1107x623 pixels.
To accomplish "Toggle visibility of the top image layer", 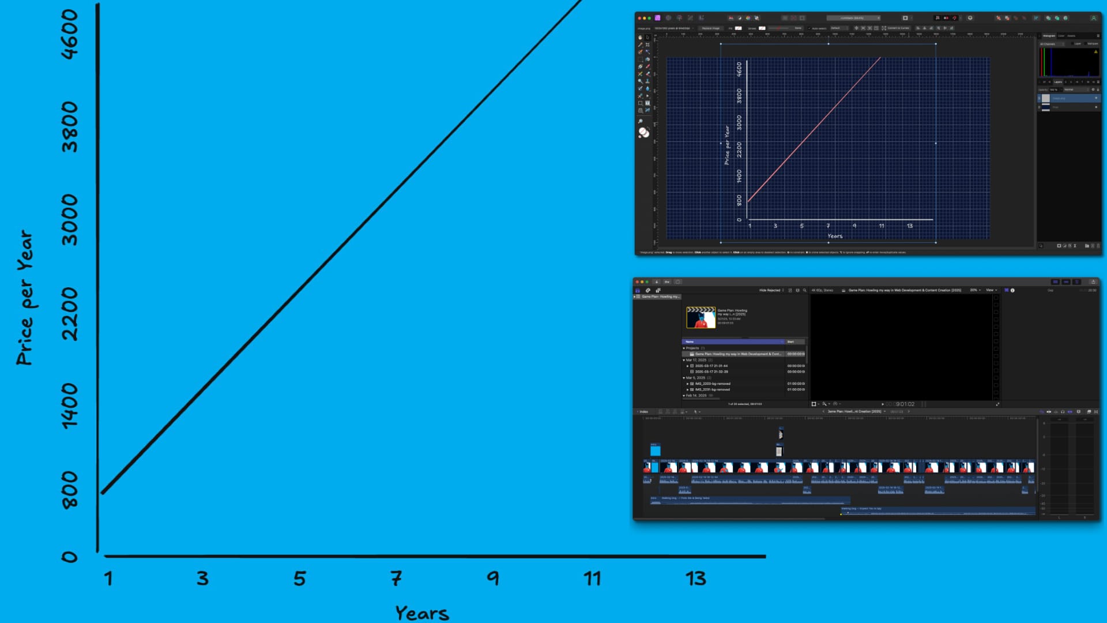I will (1096, 98).
